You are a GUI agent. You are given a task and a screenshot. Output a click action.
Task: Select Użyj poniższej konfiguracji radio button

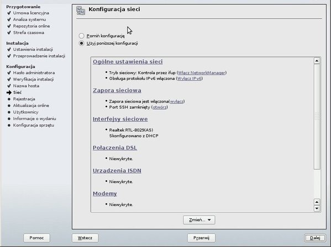point(81,44)
